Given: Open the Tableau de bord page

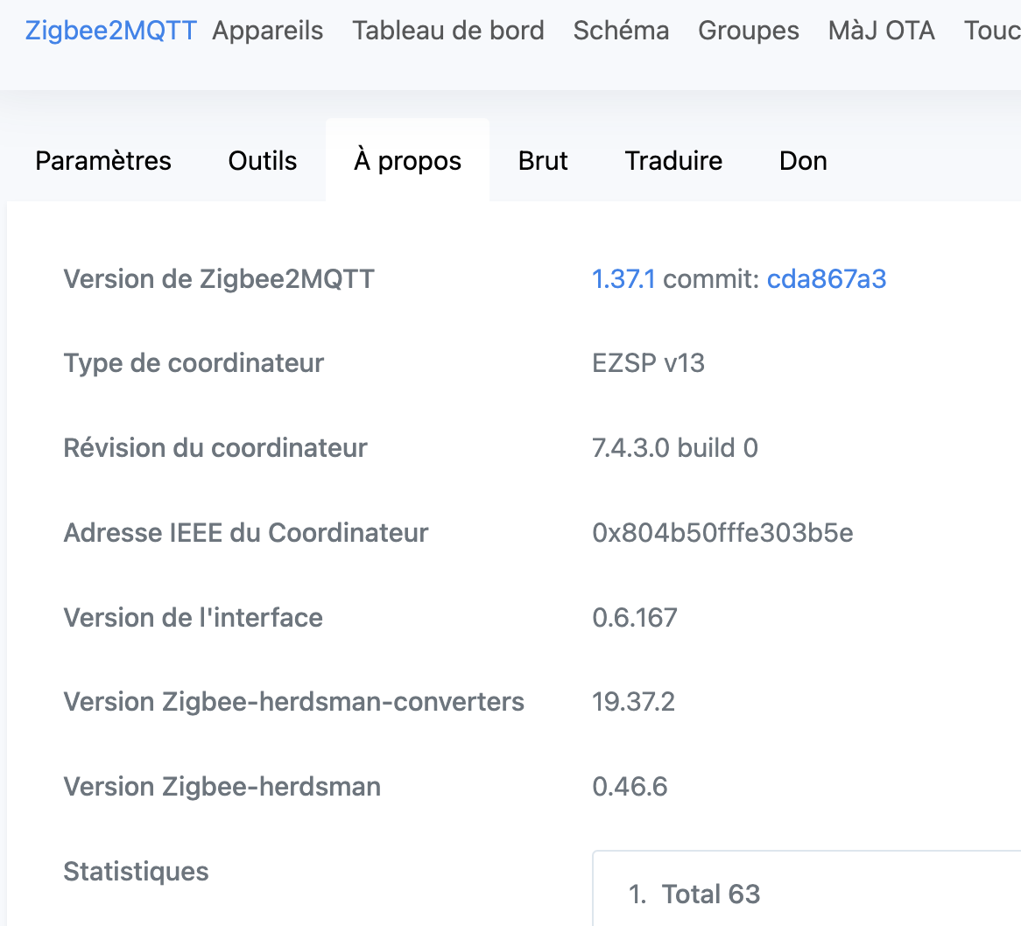Looking at the screenshot, I should point(448,31).
